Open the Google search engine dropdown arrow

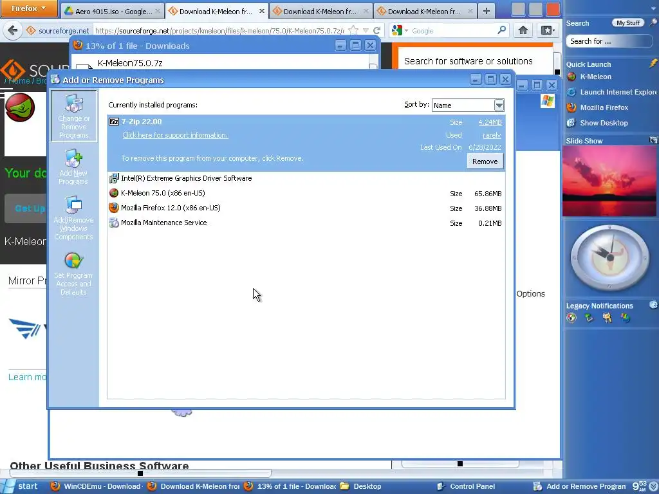(407, 31)
